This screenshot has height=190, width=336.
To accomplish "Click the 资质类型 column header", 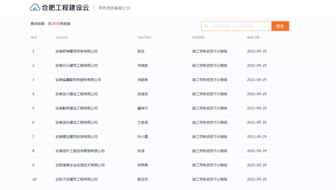I will (198, 37).
